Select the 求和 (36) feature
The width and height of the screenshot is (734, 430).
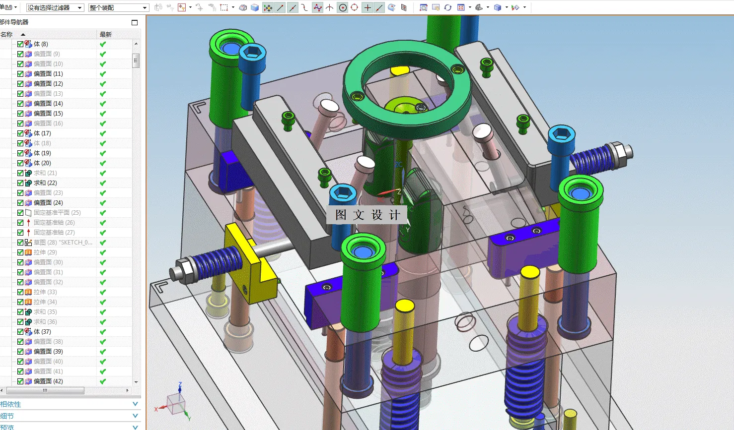(x=45, y=322)
